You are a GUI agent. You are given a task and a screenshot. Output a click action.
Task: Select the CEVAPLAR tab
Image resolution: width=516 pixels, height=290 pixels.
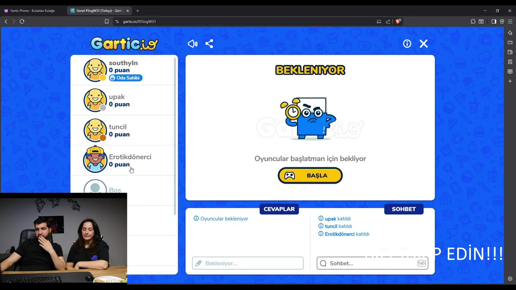(279, 209)
